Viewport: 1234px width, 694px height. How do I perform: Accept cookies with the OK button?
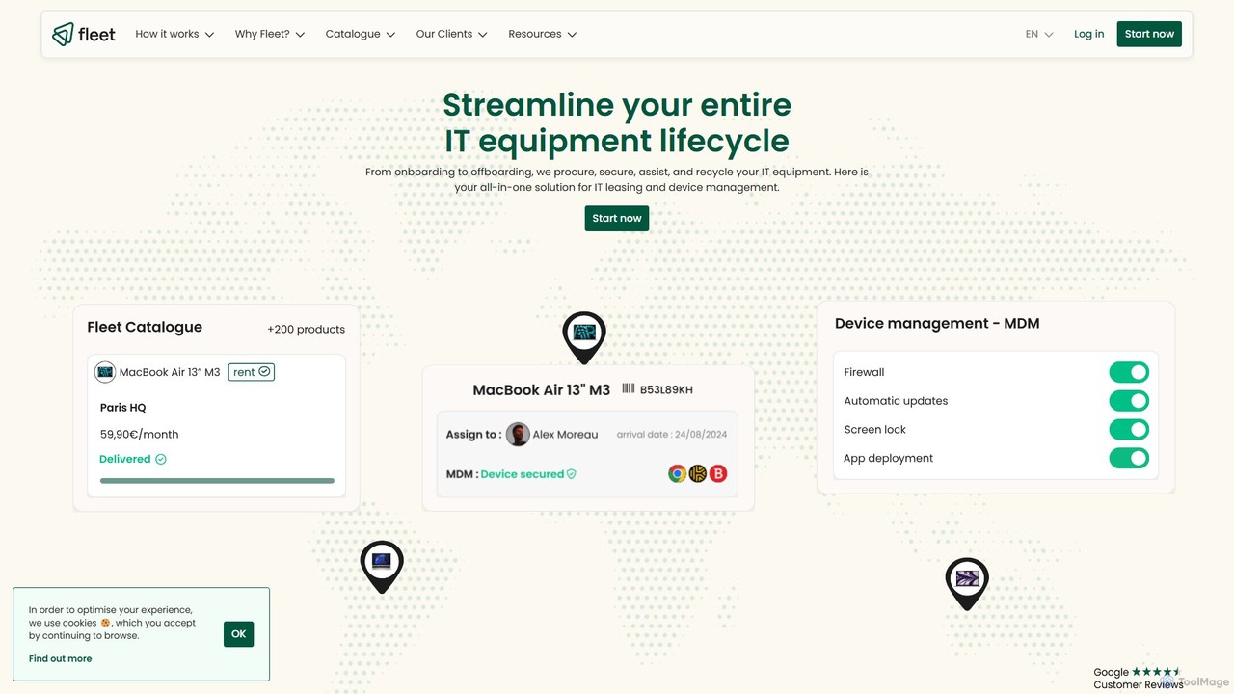click(x=238, y=634)
